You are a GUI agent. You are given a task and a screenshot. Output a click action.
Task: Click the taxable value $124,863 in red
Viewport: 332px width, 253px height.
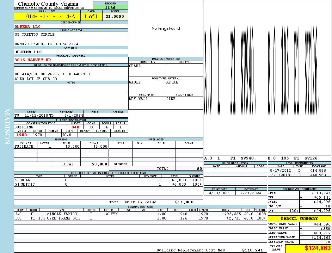tap(317, 248)
